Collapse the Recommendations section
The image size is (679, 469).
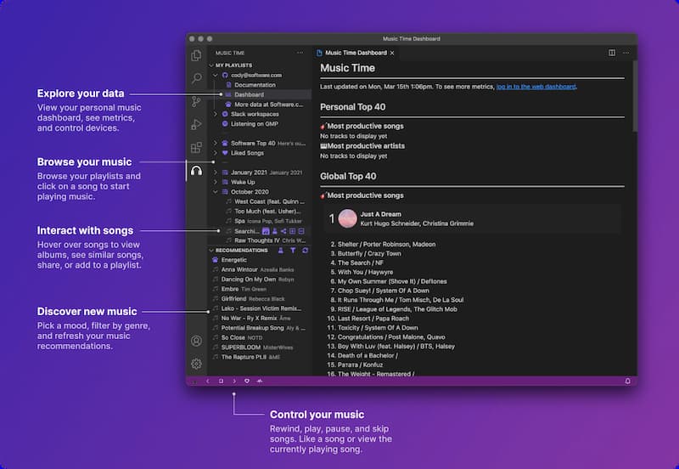pyautogui.click(x=211, y=251)
